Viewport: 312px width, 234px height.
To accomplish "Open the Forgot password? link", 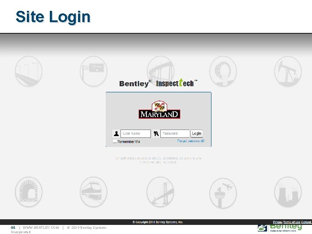I will [191, 141].
